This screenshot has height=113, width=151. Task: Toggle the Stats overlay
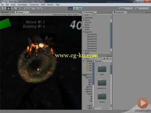coord(70,15)
